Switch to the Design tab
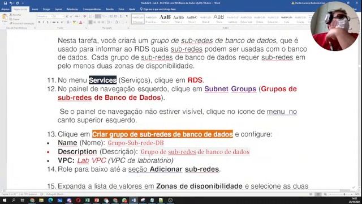 click(x=46, y=9)
